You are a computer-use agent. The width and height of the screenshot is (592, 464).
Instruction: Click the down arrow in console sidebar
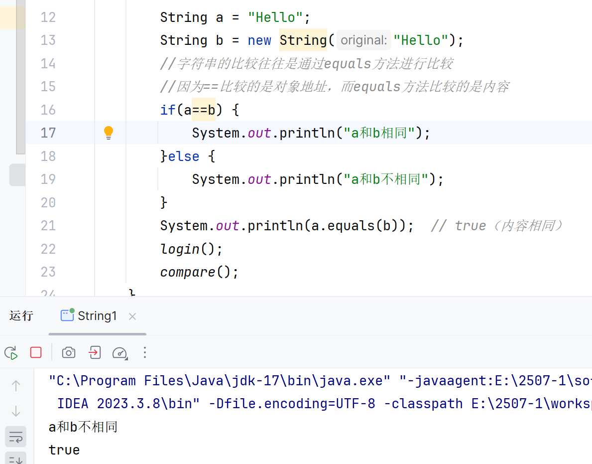pyautogui.click(x=16, y=411)
